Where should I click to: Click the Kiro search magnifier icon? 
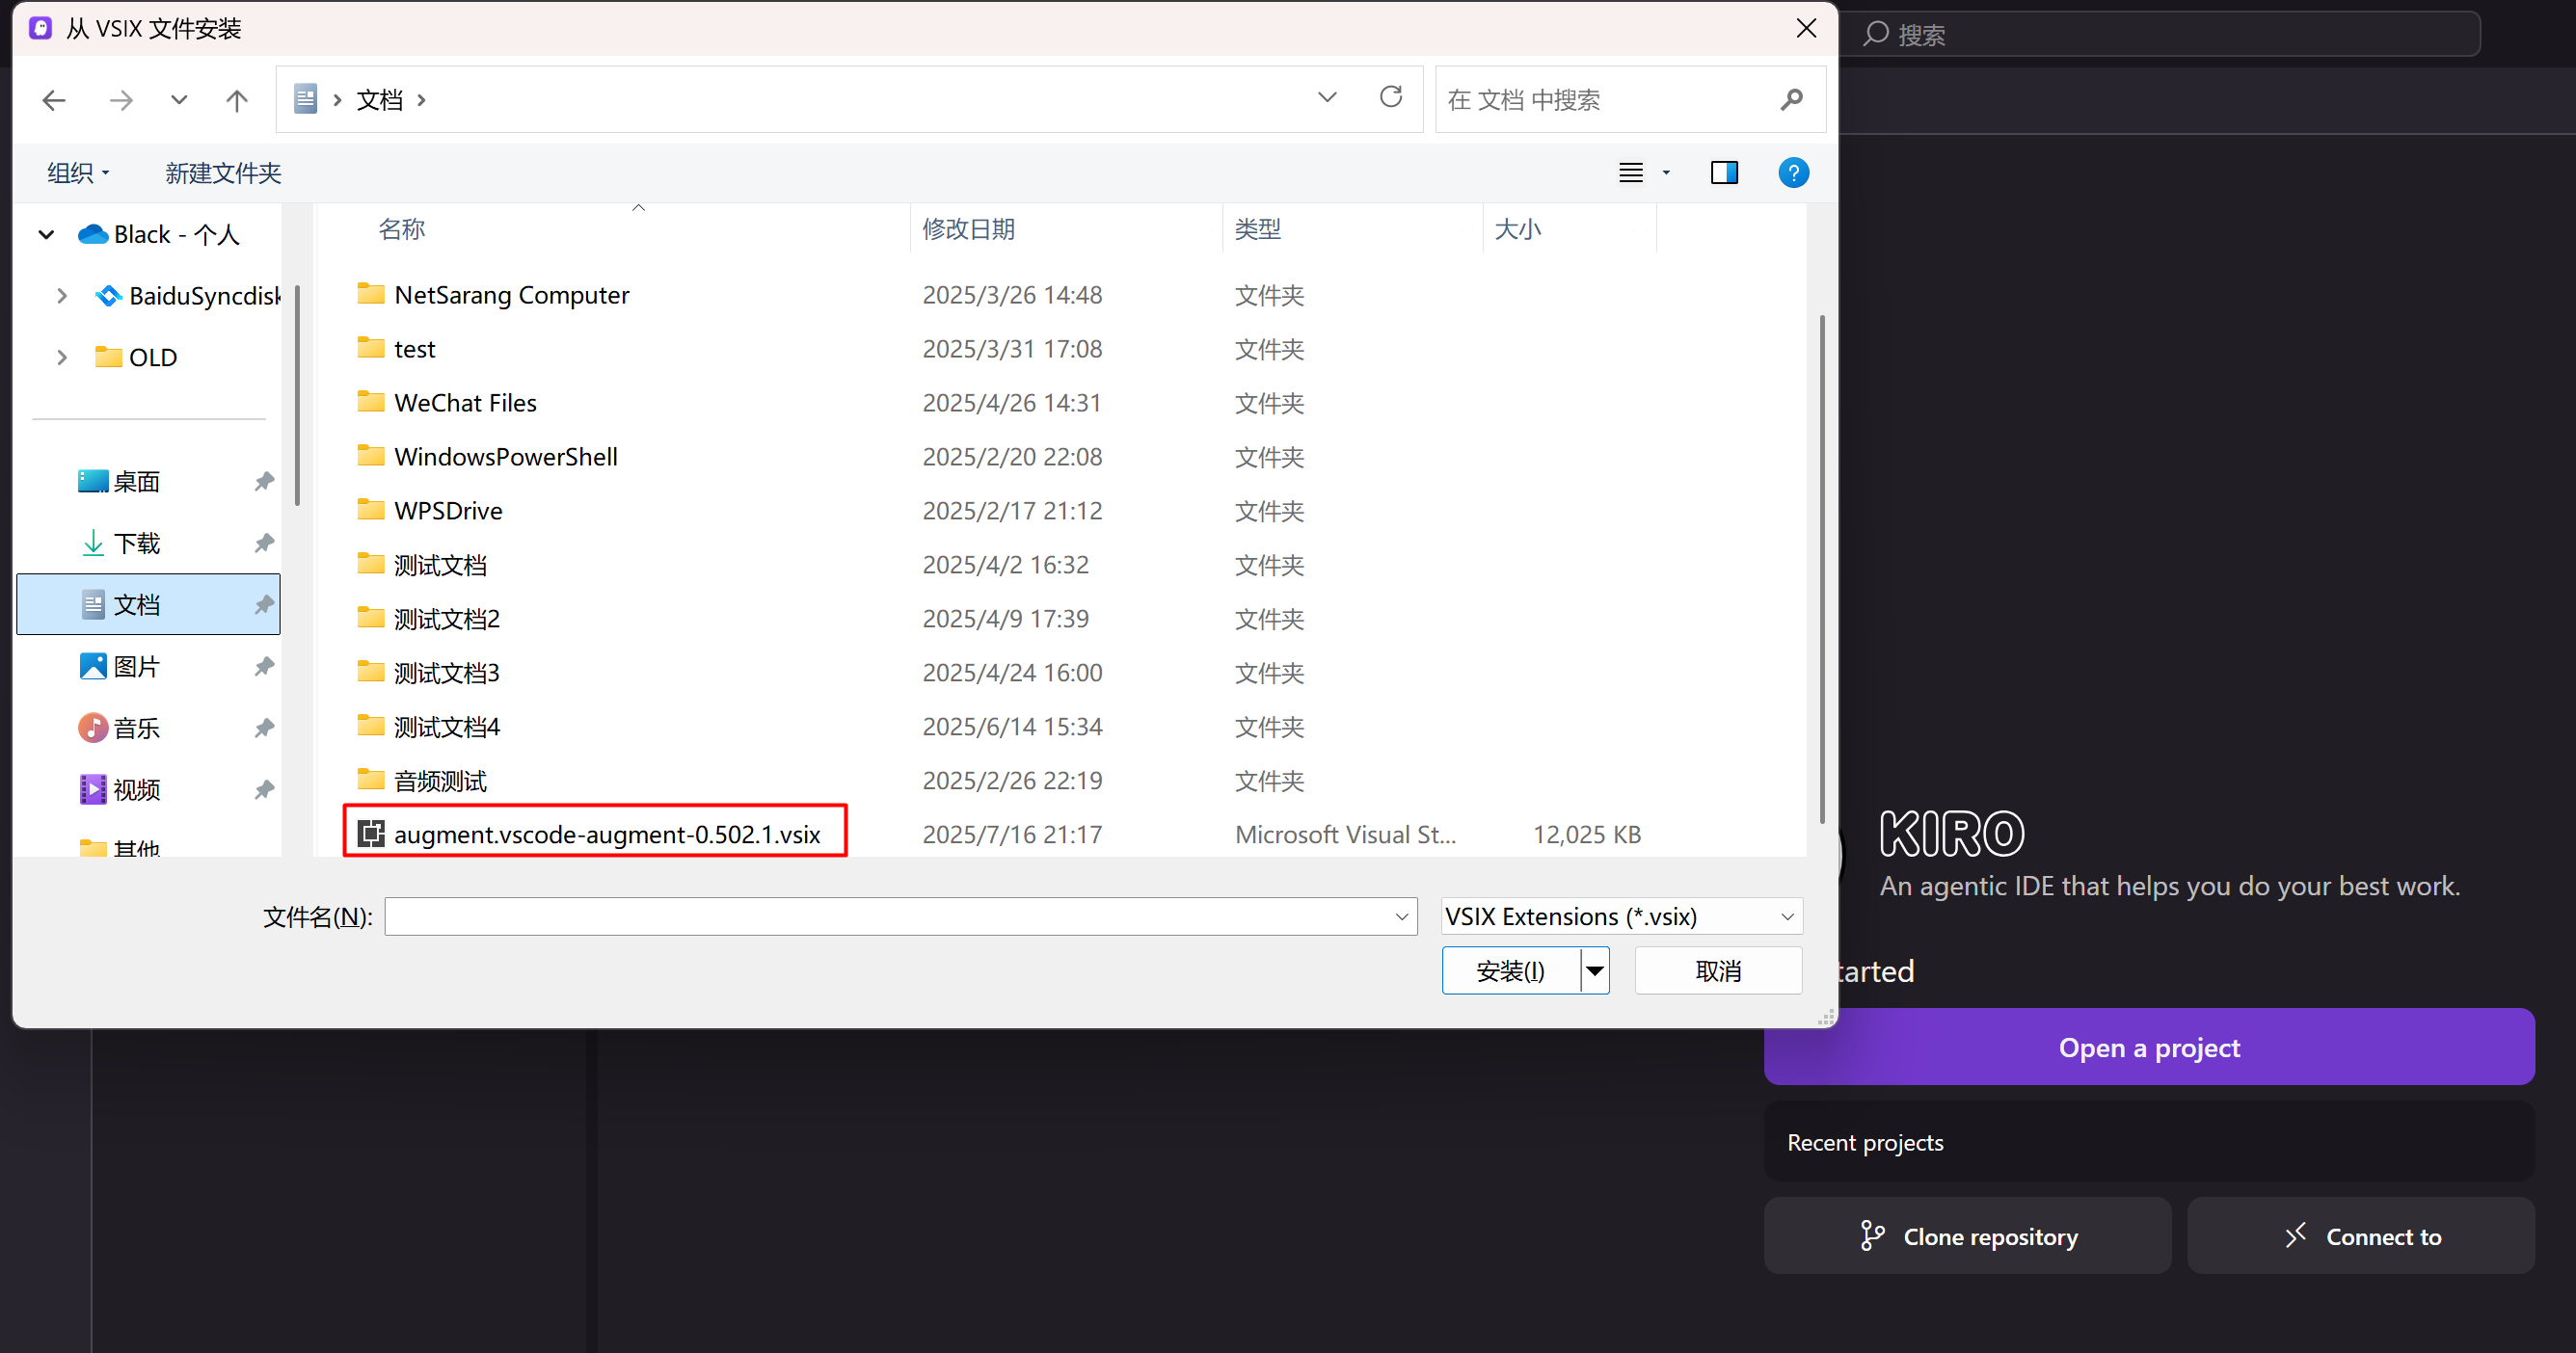pos(1878,33)
